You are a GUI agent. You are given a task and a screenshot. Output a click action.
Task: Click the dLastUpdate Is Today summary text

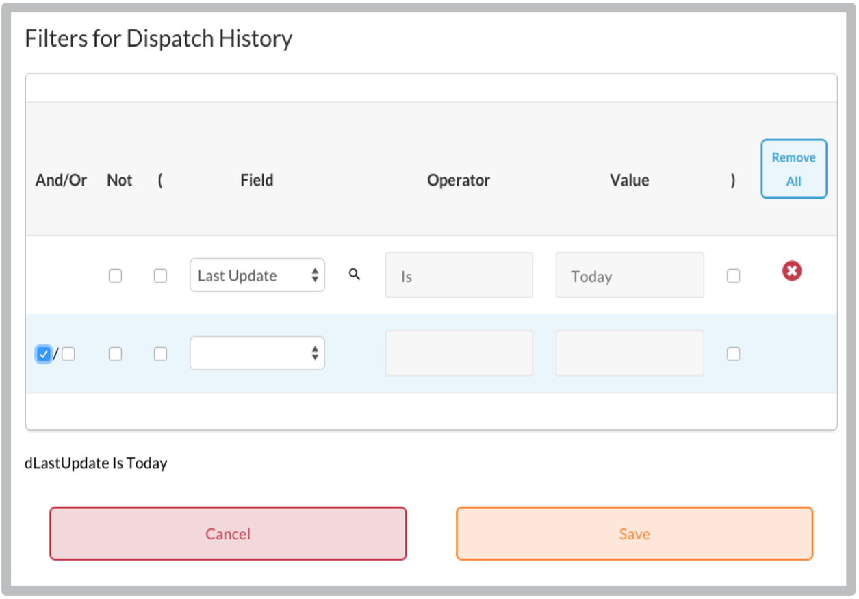[96, 463]
